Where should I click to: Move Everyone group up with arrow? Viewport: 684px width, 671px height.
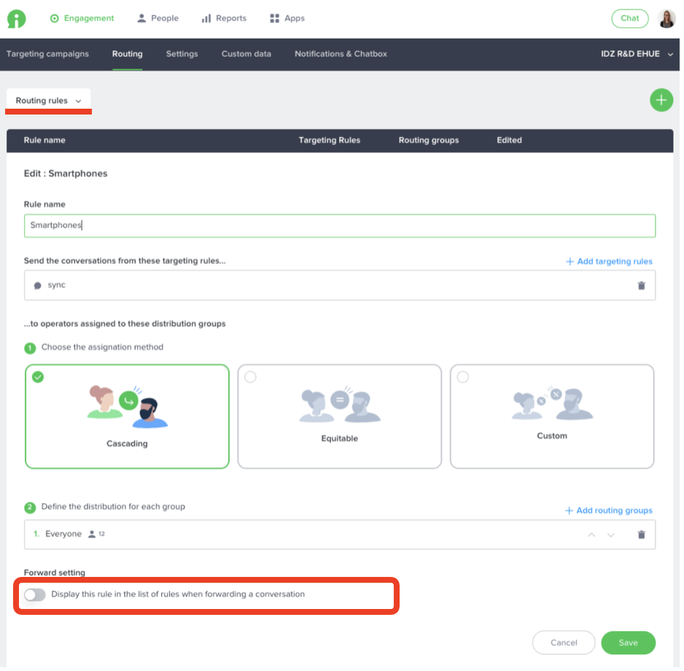point(591,535)
